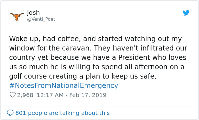The image size is (199, 120).
Task: Open the longhorn profile avatar
Action: pos(17,16)
